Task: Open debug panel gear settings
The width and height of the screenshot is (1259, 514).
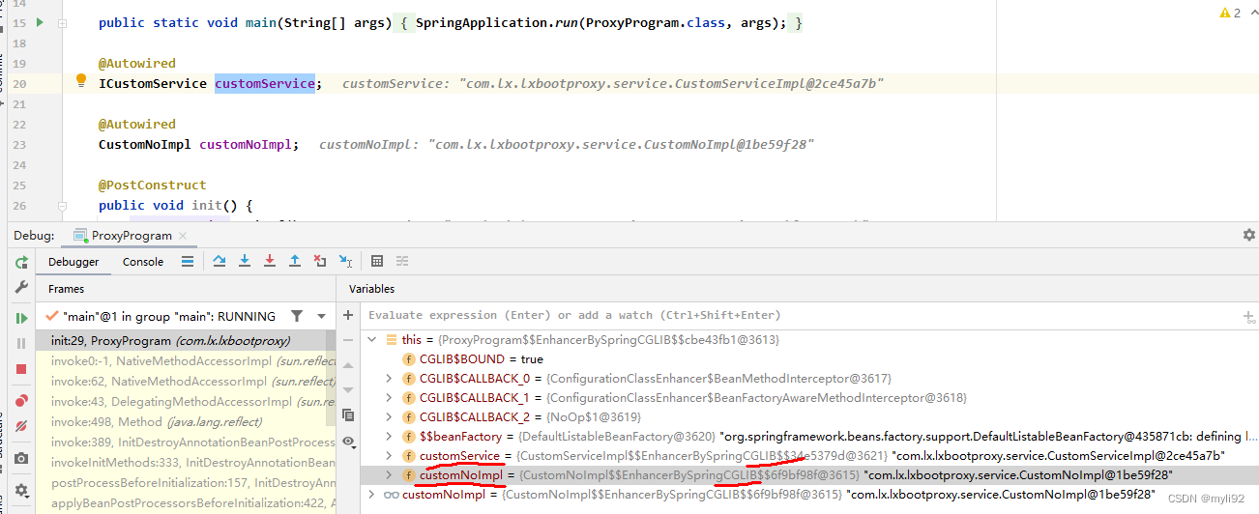Action: click(21, 491)
